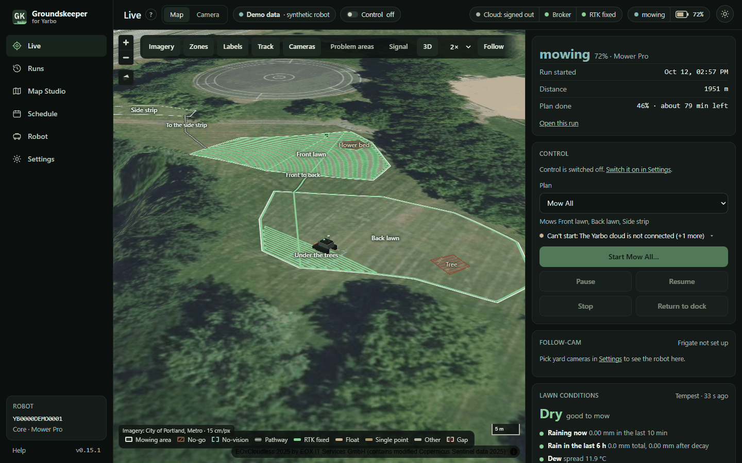Zoom out the map with minus button
The width and height of the screenshot is (742, 463).
point(126,58)
